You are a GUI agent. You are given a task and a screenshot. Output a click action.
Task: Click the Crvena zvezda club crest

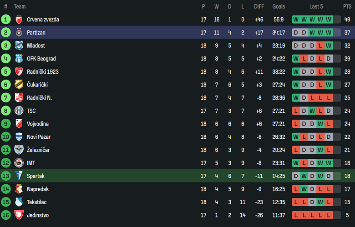19,20
